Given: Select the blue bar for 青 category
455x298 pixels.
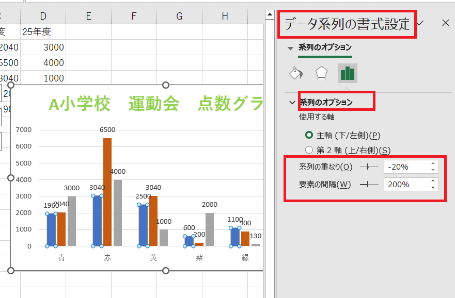Looking at the screenshot, I should tap(51, 230).
